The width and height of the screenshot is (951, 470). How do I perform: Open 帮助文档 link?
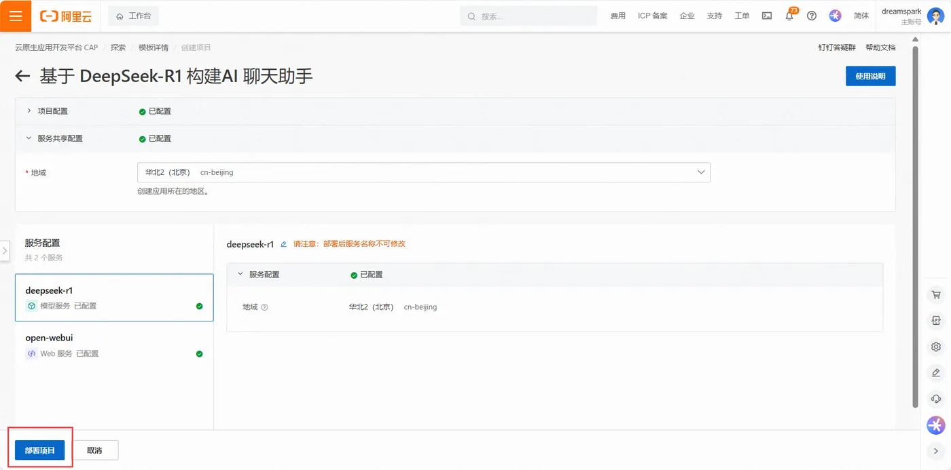coord(880,47)
